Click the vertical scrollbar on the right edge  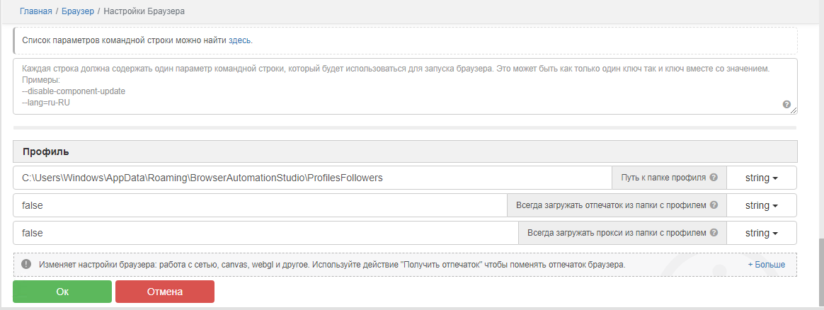pyautogui.click(x=819, y=272)
